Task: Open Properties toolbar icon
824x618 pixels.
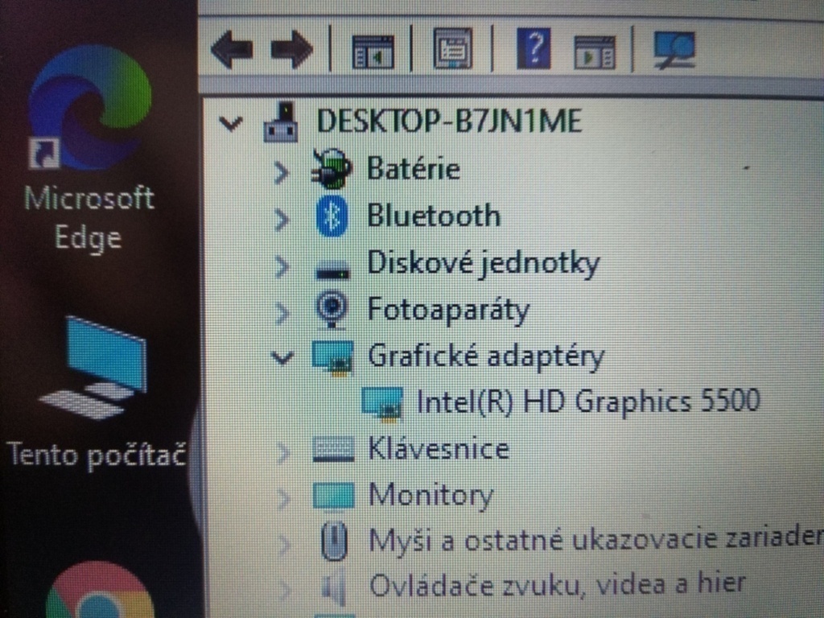Action: [453, 49]
